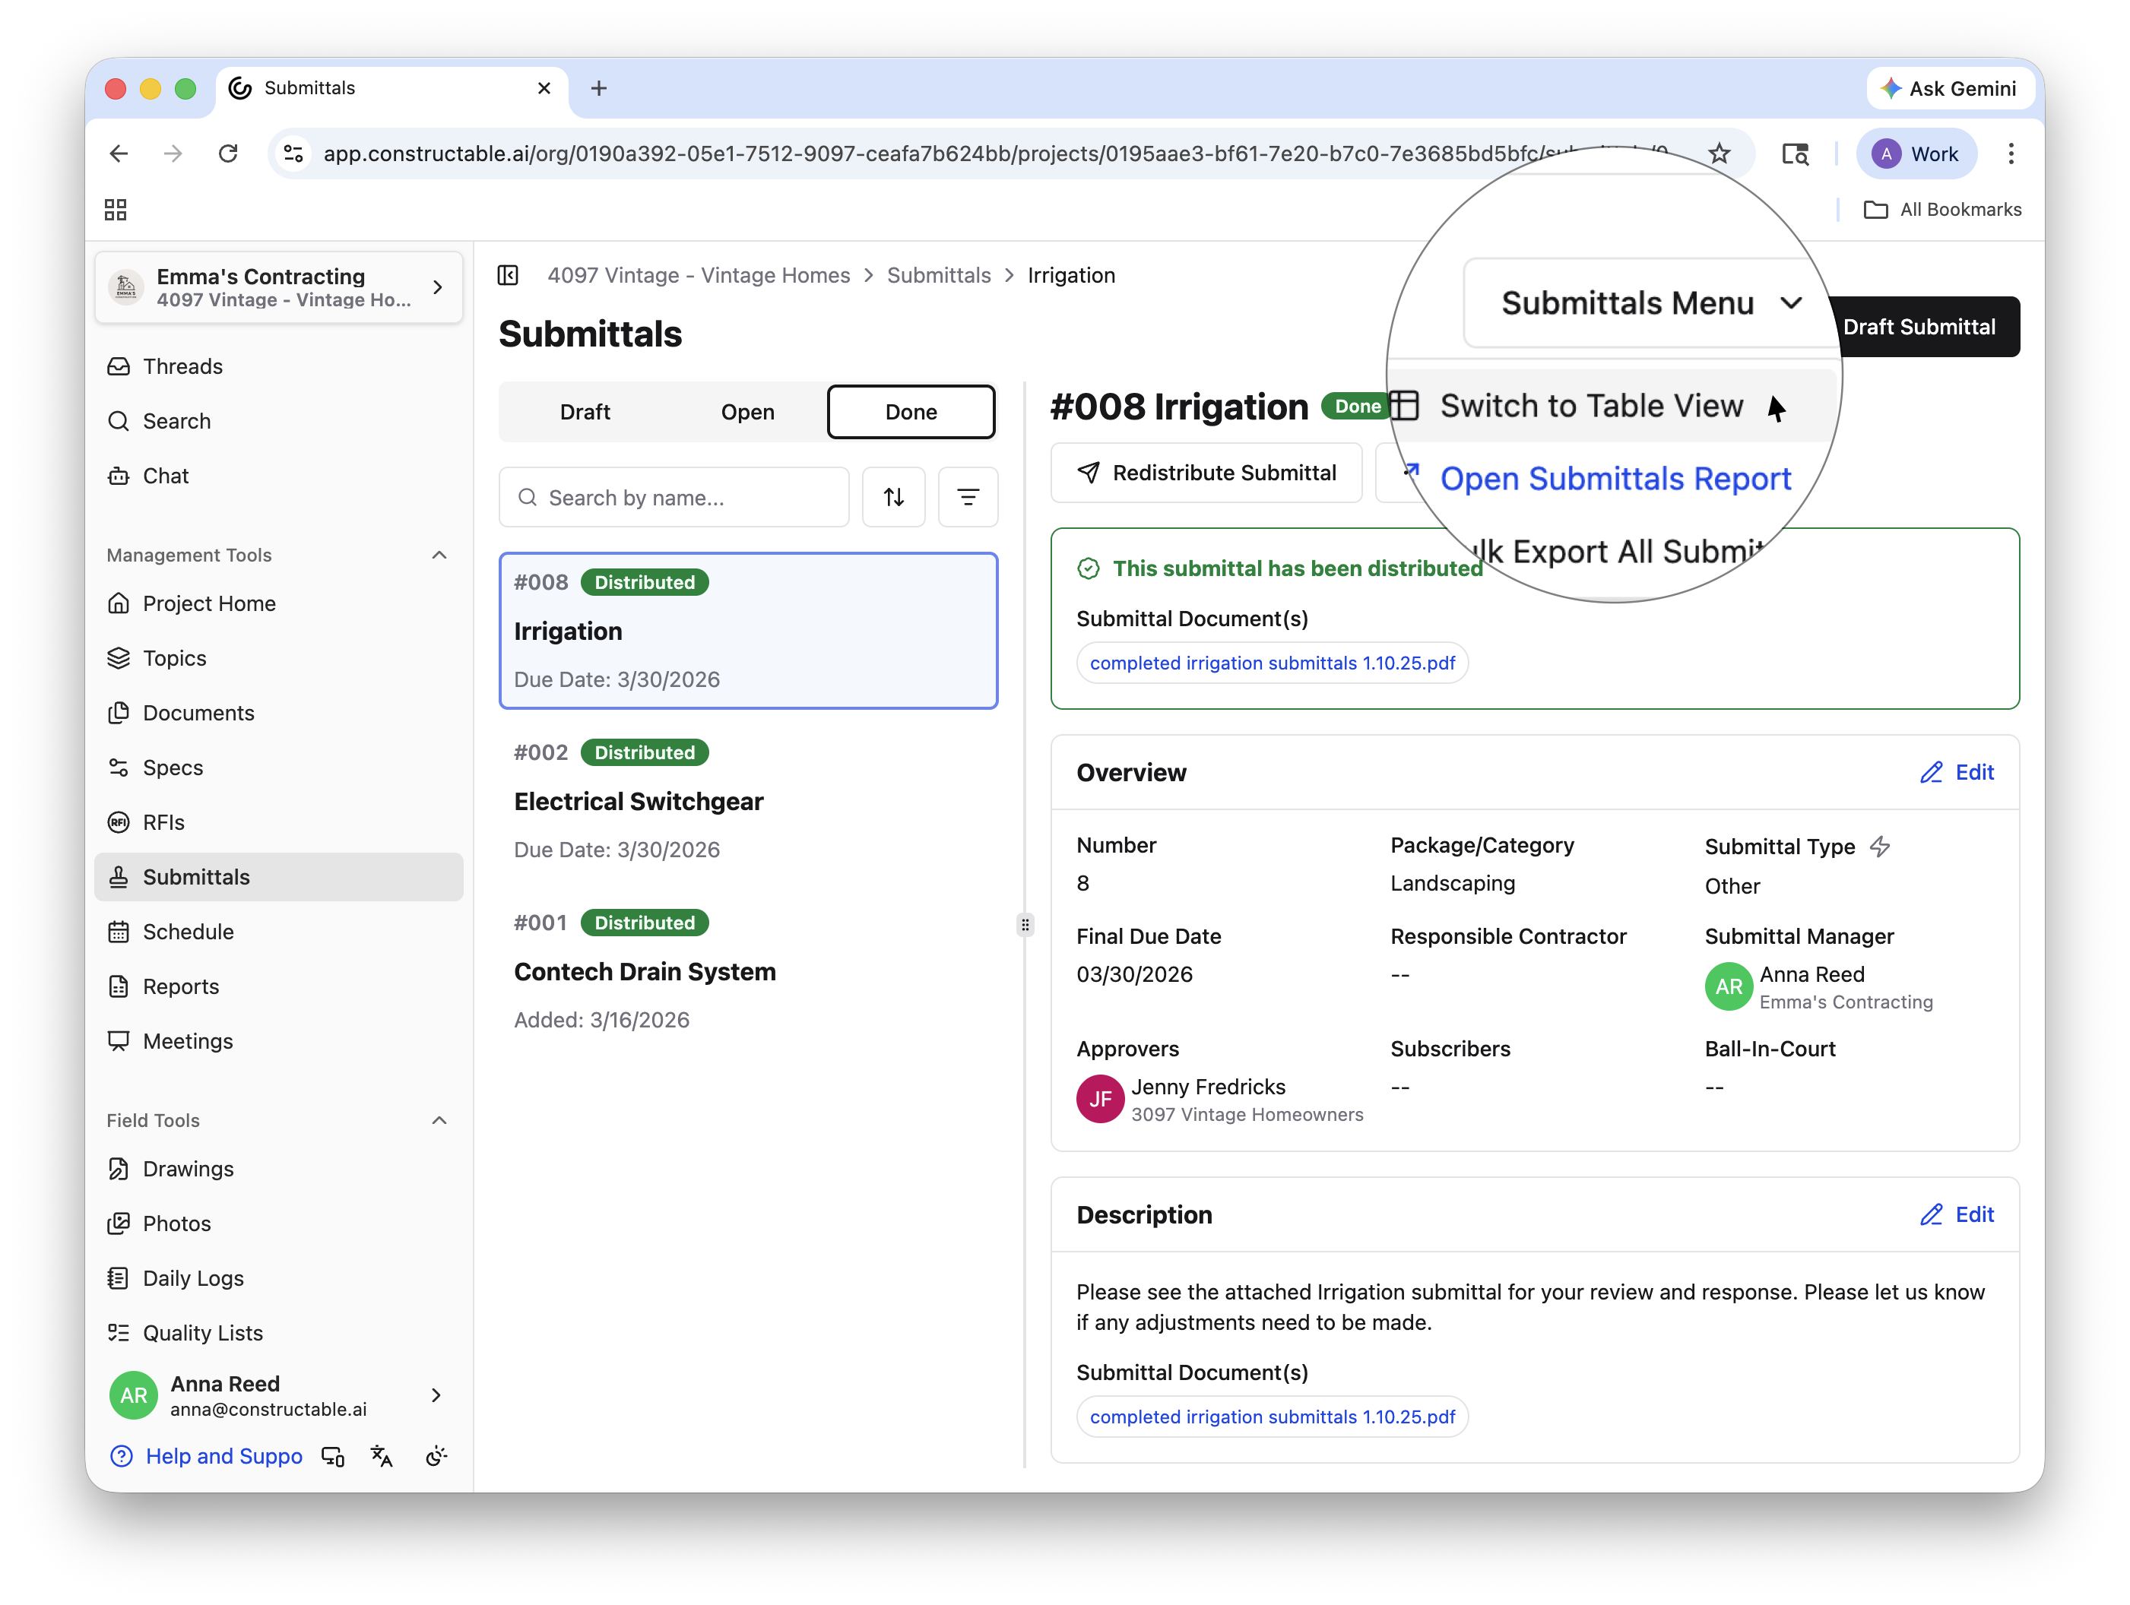Select the #001 Contech Drain System card
This screenshot has height=1605, width=2130.
tap(748, 971)
